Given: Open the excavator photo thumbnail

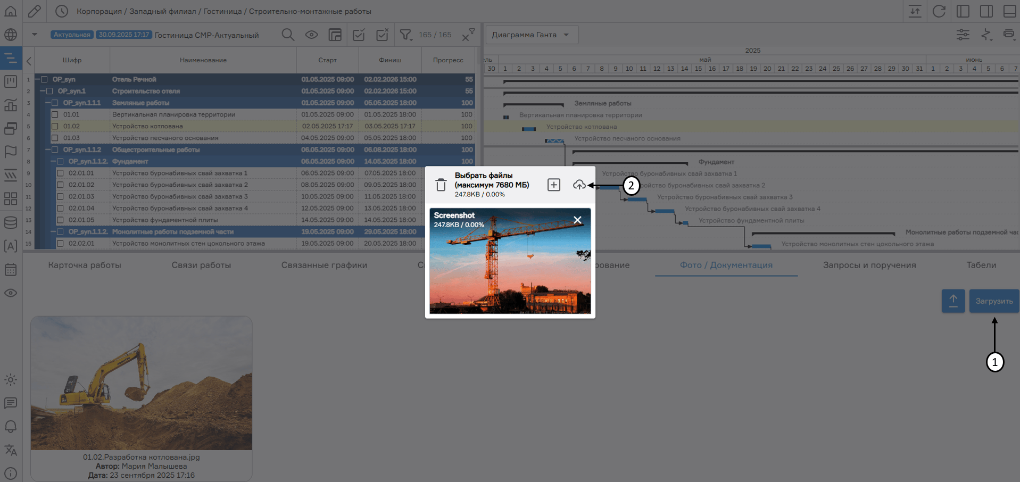Looking at the screenshot, I should (x=141, y=383).
